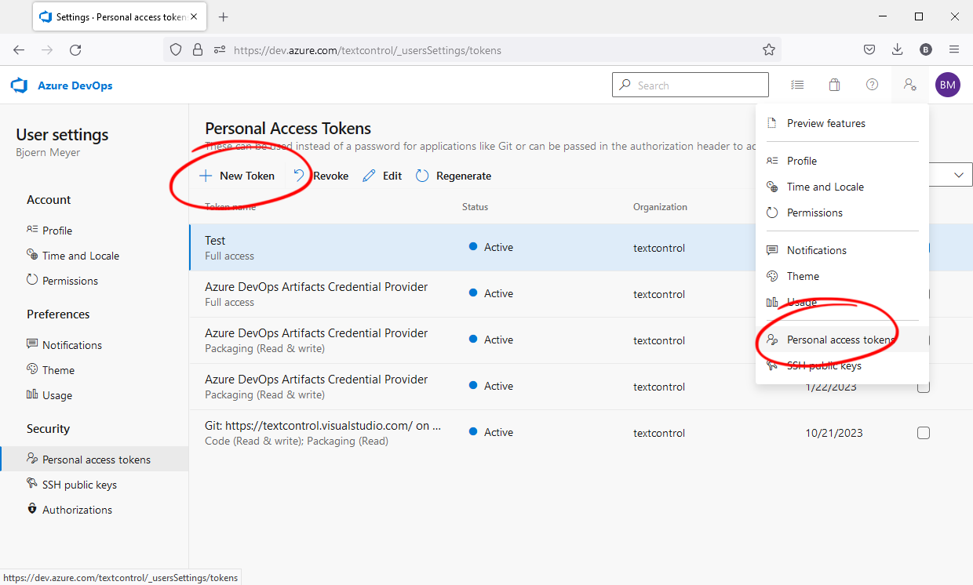The height and width of the screenshot is (585, 973).
Task: Open the work items list icon beside search
Action: (797, 84)
